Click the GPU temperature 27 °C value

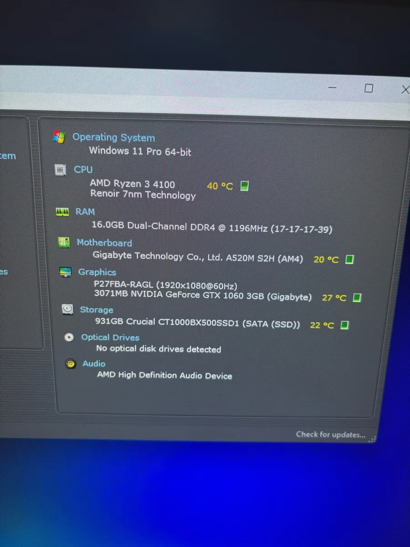pyautogui.click(x=334, y=298)
